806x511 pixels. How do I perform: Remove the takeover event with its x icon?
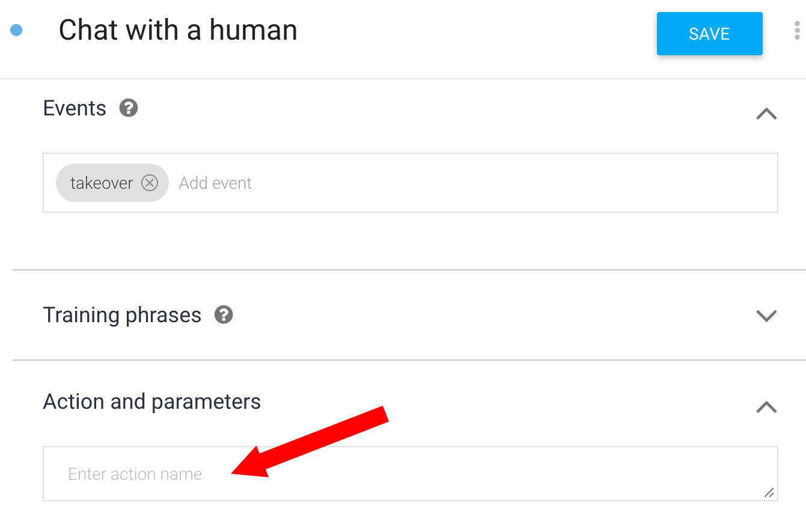click(x=150, y=183)
